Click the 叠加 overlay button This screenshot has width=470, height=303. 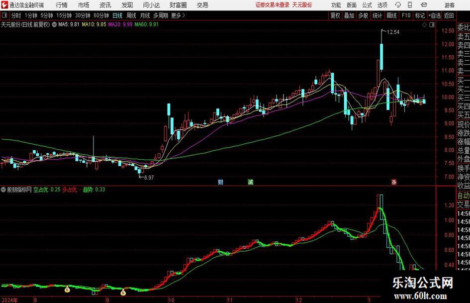pos(349,15)
